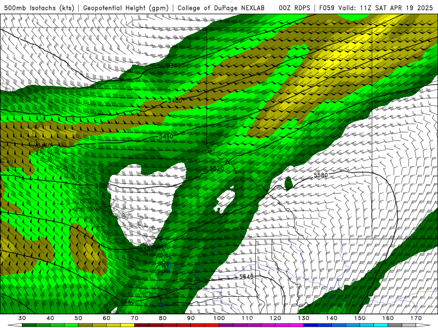The image size is (438, 328).
Task: Click the colorbar value 150
Action: pos(360,318)
